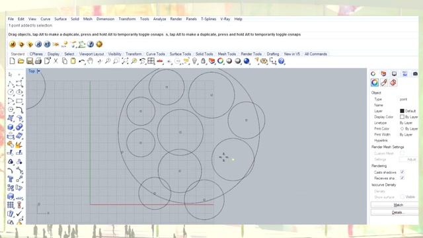This screenshot has height=238, width=423.
Task: Open the display monitor panel tab icon
Action: click(x=394, y=73)
